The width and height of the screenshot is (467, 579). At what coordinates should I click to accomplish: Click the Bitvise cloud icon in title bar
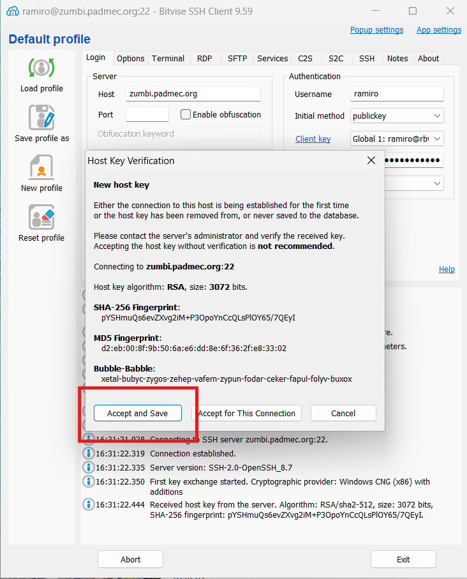tap(13, 11)
